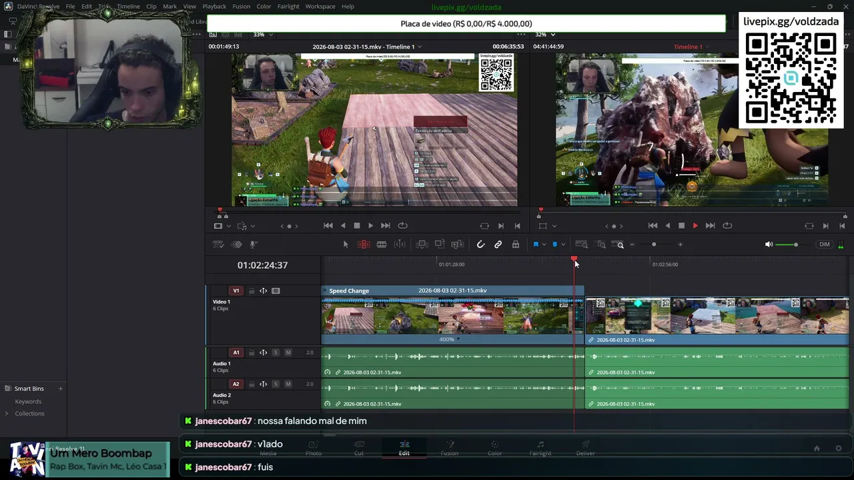This screenshot has width=854, height=480.
Task: Click the Overwrite Clip toolbar icon
Action: click(440, 245)
